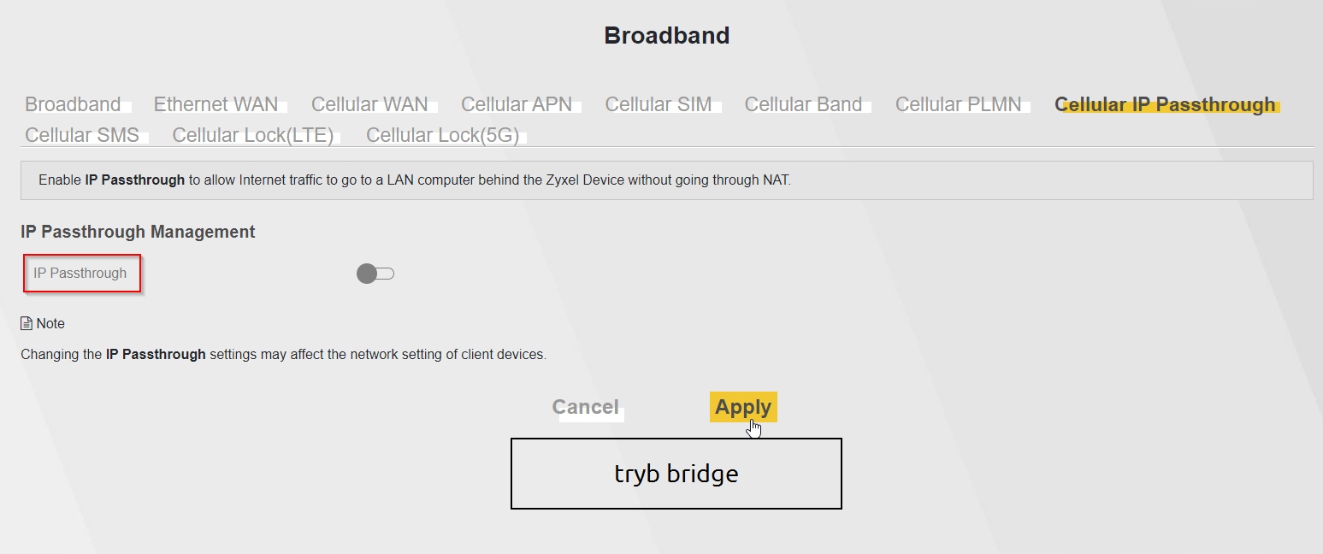Go to the Cellular WAN tab
Screen dimensions: 1323x554
click(369, 104)
